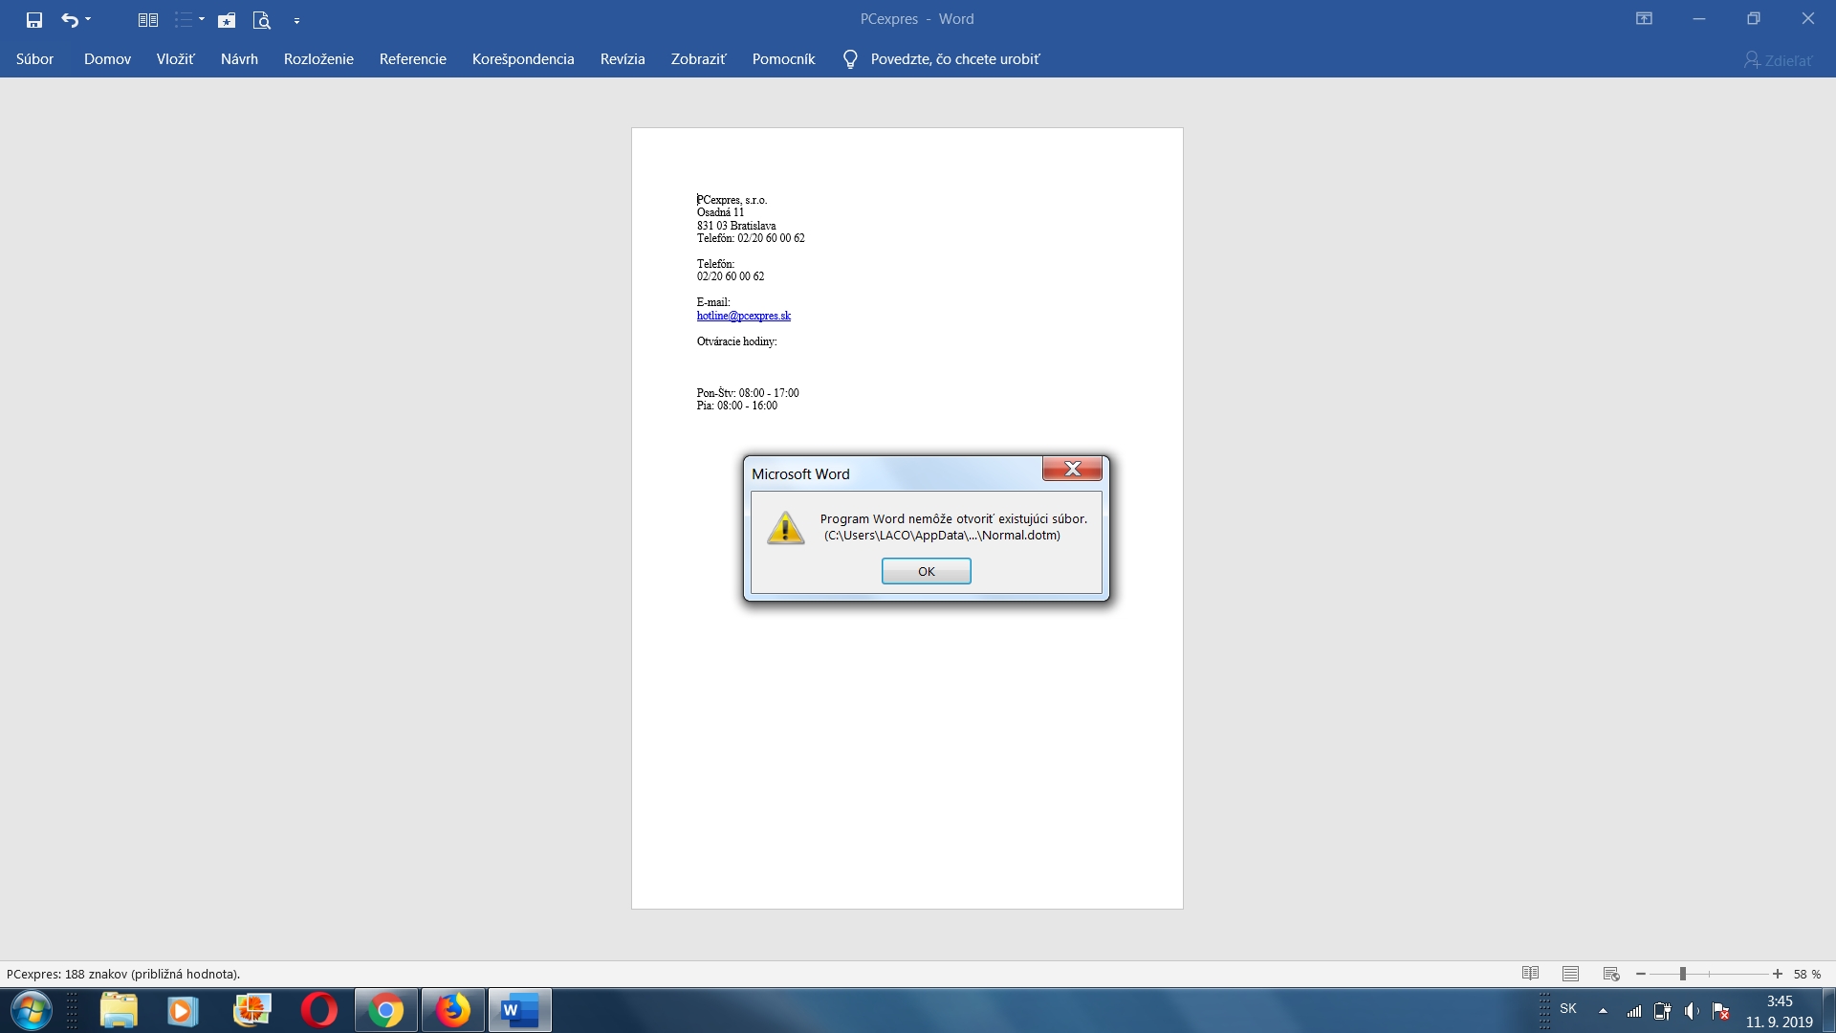Viewport: 1836px width, 1033px height.
Task: Click the Tell me search field
Action: point(953,59)
